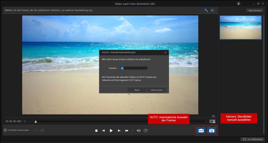Screen dimensions: 268x143
Task: Fast forward the video
Action: click(x=127, y=130)
